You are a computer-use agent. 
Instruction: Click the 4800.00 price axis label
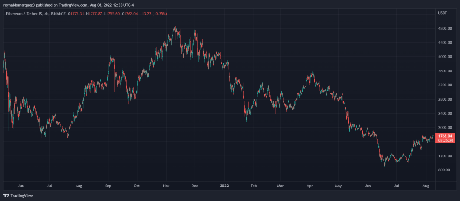pyautogui.click(x=445, y=29)
